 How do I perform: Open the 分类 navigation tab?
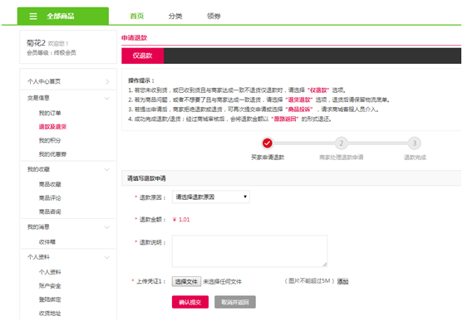[x=175, y=16]
